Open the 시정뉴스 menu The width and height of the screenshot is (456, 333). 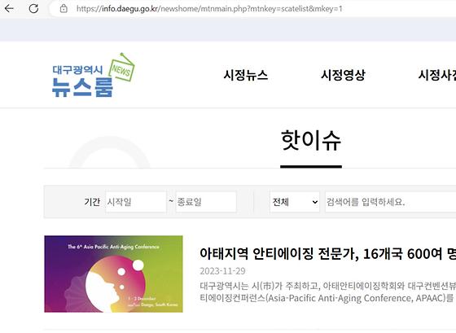tap(246, 75)
